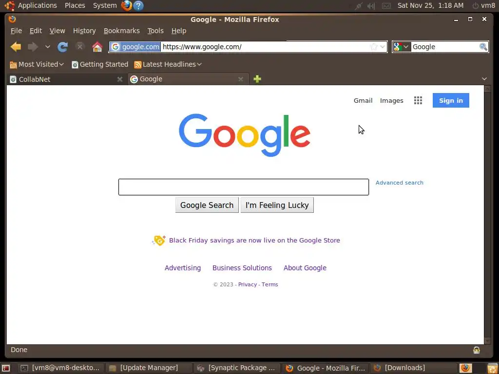Open the Images link

pos(391,100)
